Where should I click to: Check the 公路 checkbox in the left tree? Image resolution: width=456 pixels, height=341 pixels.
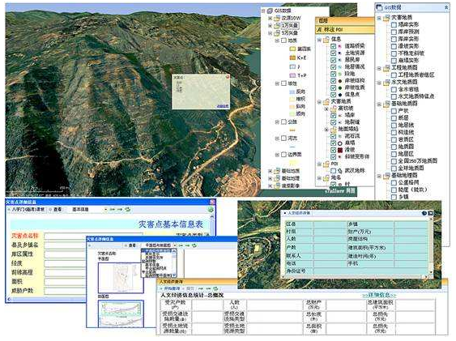tap(283, 121)
